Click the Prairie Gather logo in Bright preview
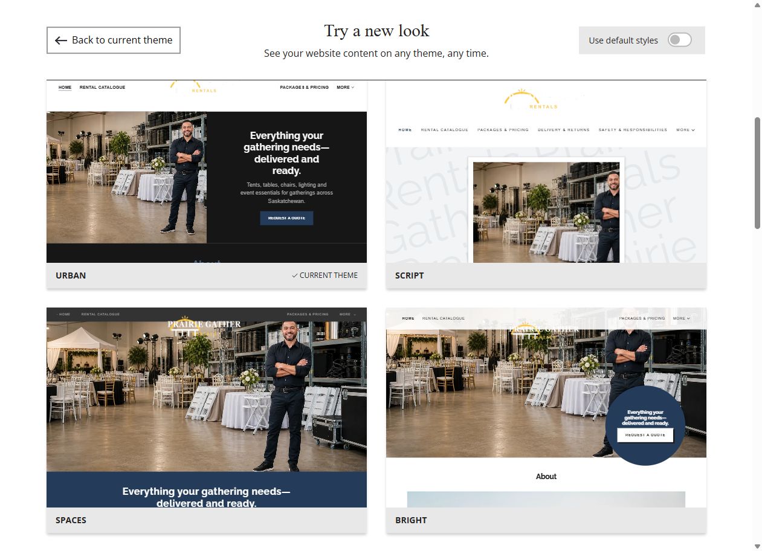Viewport: 762px width, 551px height. 544,329
